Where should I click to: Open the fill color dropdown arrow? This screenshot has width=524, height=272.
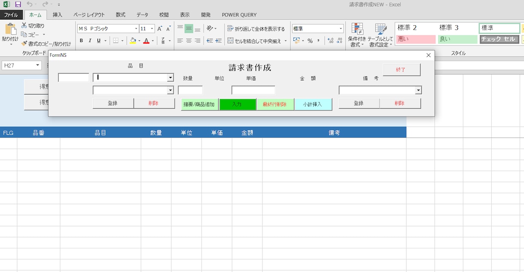[x=139, y=41]
